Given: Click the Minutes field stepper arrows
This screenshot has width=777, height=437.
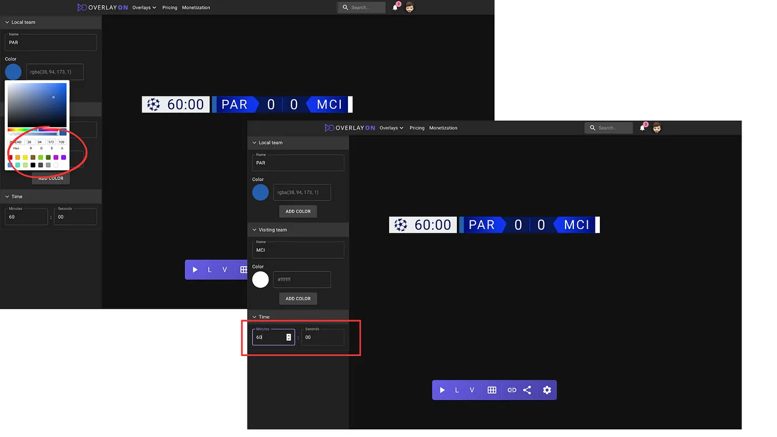Looking at the screenshot, I should tap(289, 337).
